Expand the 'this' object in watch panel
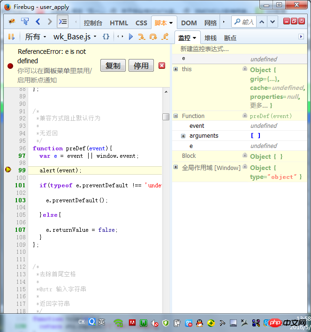The width and height of the screenshot is (311, 332). tap(176, 69)
